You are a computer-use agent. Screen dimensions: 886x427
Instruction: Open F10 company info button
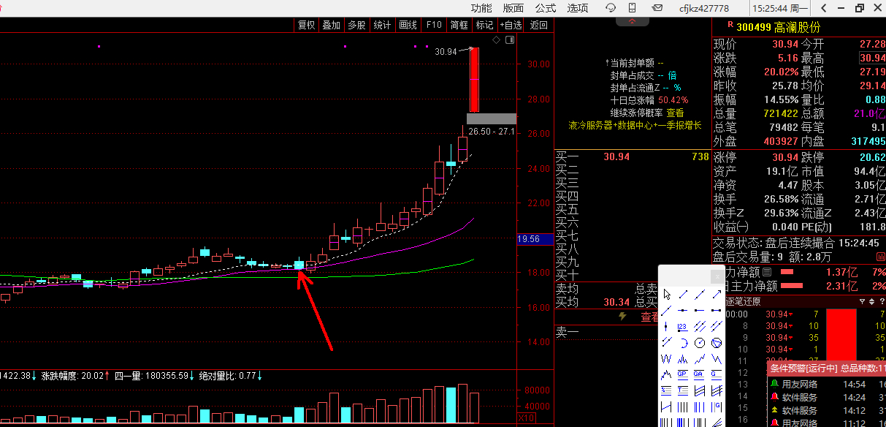coord(434,25)
